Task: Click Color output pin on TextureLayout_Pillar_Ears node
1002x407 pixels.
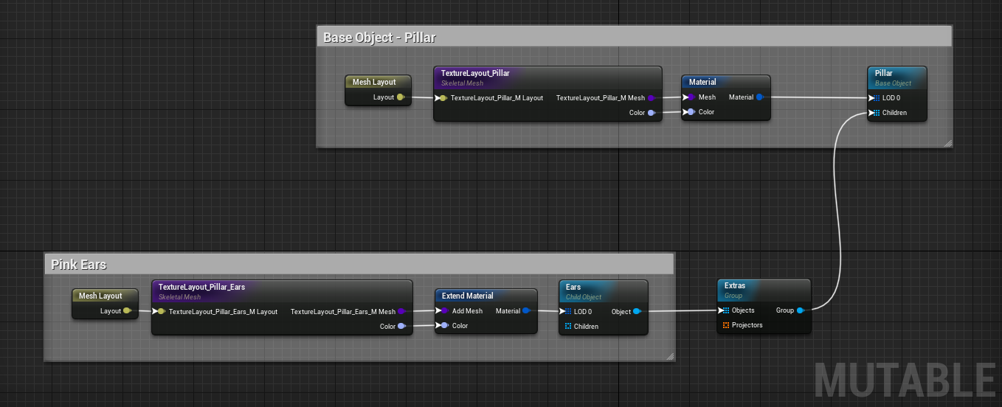Action: pos(401,327)
